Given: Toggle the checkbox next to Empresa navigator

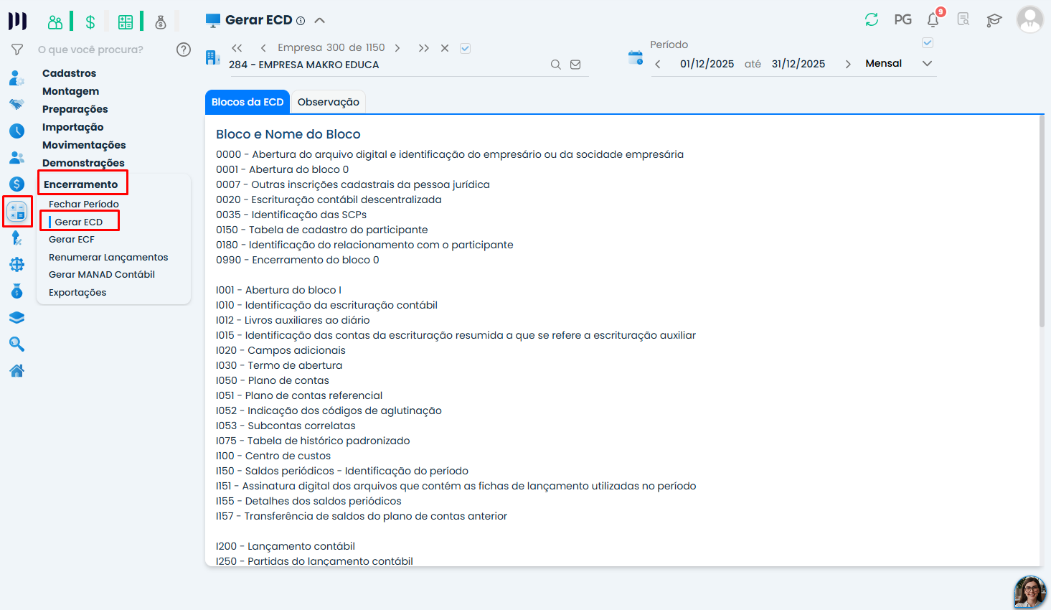Looking at the screenshot, I should pos(465,48).
